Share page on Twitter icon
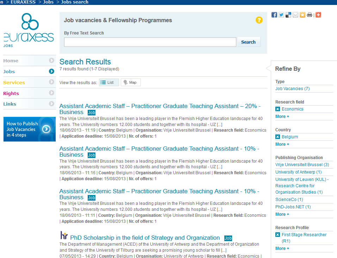337x258 pixels. [x=281, y=15]
